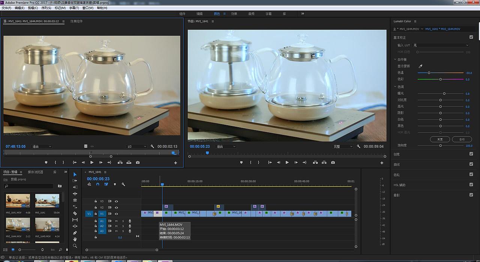
Task: Export frame camera icon in source monitor
Action: pyautogui.click(x=138, y=163)
